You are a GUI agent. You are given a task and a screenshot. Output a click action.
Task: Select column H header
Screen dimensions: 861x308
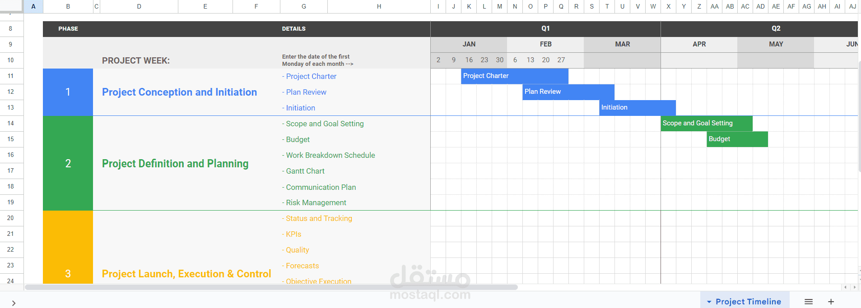379,6
